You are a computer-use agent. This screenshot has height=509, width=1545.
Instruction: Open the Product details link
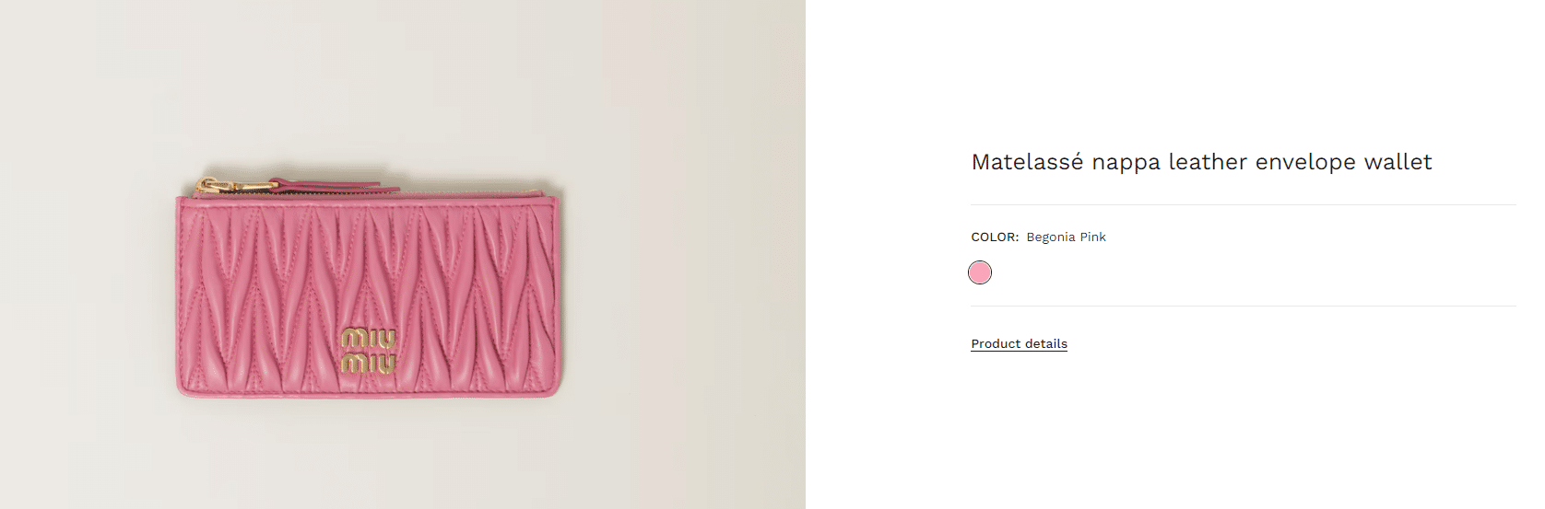tap(1019, 343)
